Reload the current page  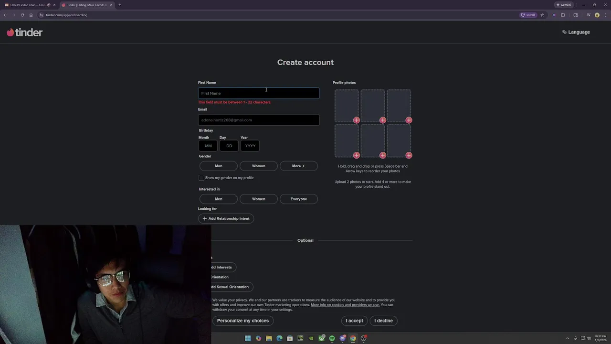(22, 15)
